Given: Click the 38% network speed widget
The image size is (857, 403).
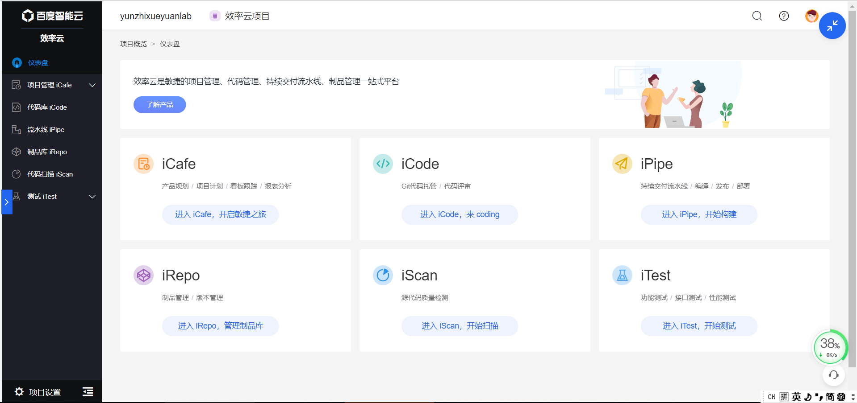Looking at the screenshot, I should coord(830,346).
